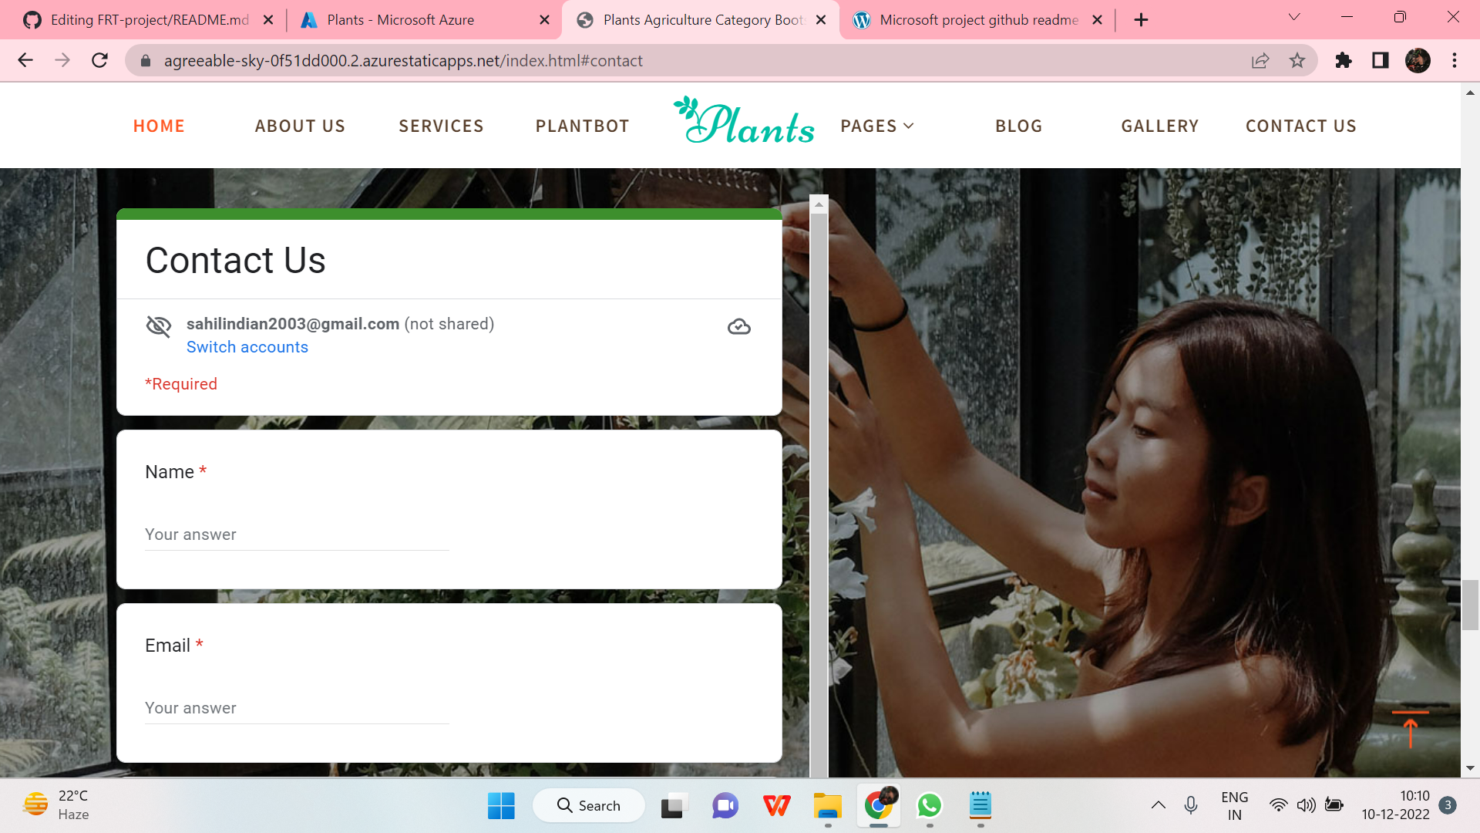Click the Name answer field
This screenshot has height=833, width=1480.
click(297, 535)
